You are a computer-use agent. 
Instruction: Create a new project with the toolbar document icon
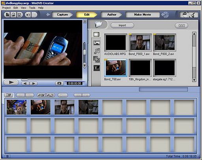[x=7, y=15]
